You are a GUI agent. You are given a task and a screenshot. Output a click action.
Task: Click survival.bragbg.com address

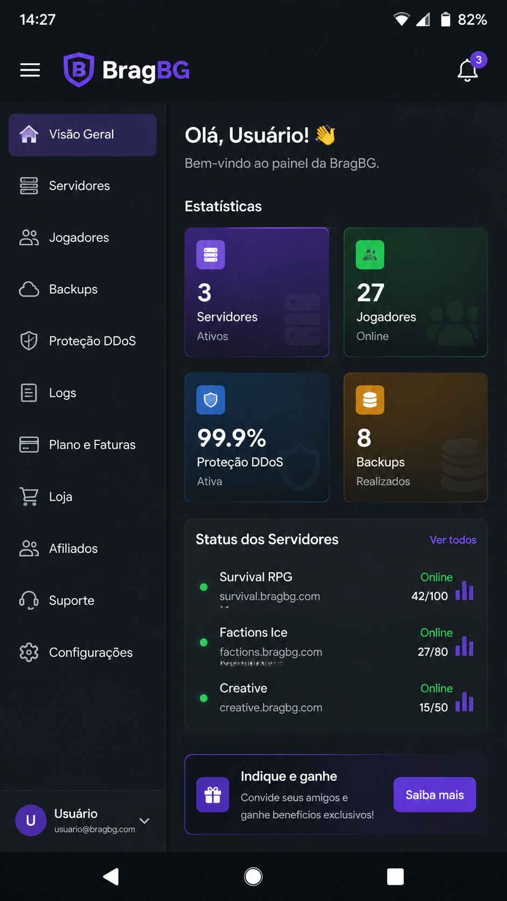click(270, 597)
